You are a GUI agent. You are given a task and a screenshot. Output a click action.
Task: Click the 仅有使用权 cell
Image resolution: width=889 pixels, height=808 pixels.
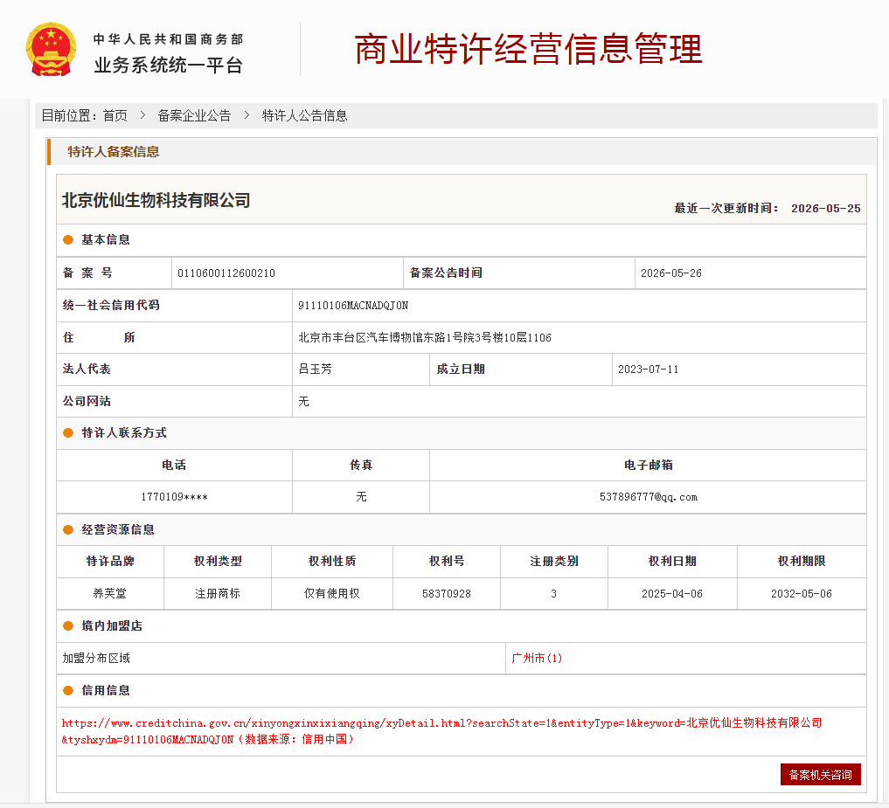331,593
